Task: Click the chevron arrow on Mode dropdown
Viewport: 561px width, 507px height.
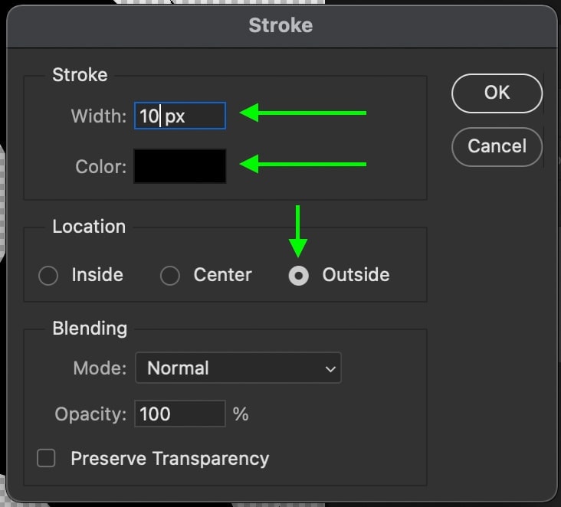Action: [x=330, y=368]
